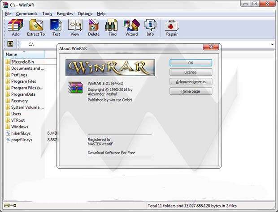Click the PerfLogs folder icon
Image resolution: width=278 pixels, height=212 pixels.
8,75
